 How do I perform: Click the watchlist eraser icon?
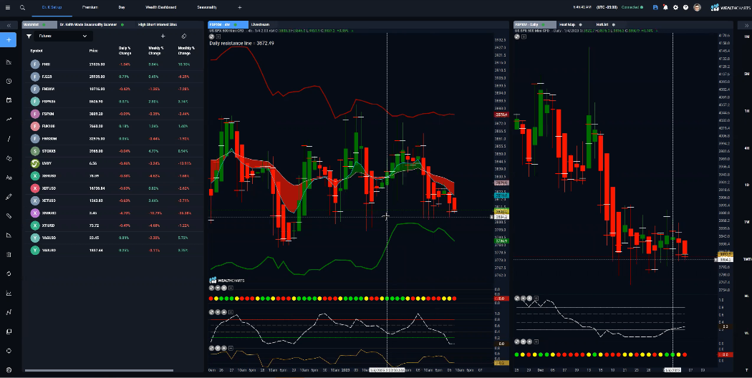(x=183, y=36)
